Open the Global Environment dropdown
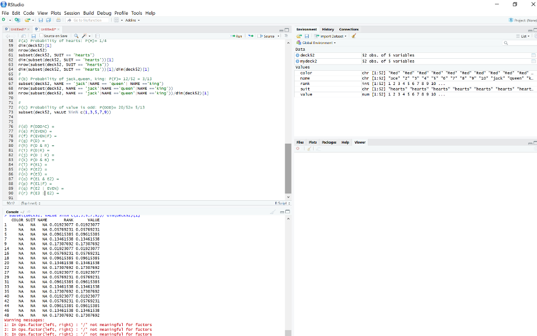Screen dimensions: 537x336 coord(318,42)
